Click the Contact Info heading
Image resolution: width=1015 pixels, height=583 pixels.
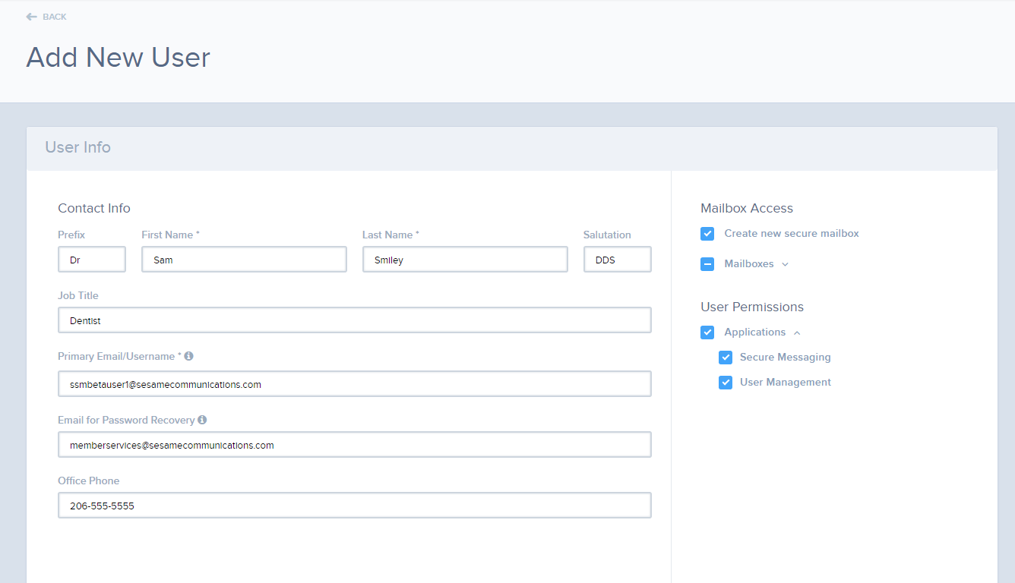(x=94, y=208)
